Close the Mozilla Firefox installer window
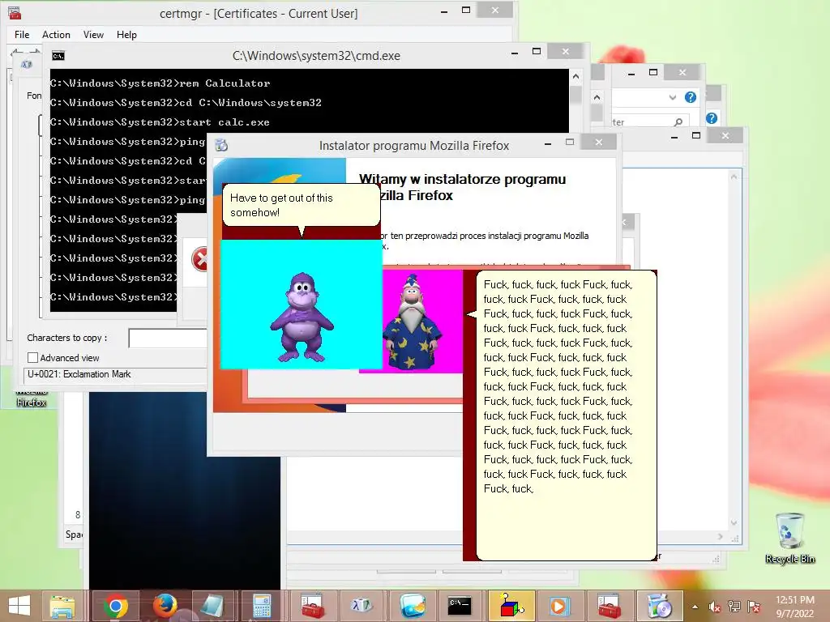This screenshot has width=830, height=622. (x=599, y=142)
